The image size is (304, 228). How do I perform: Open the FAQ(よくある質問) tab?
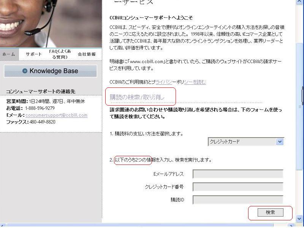click(60, 54)
